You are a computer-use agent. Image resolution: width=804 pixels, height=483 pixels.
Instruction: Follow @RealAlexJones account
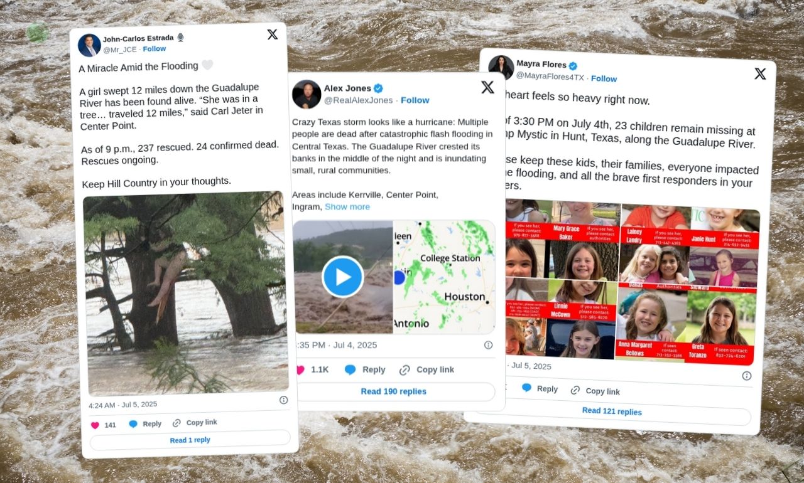pos(415,100)
